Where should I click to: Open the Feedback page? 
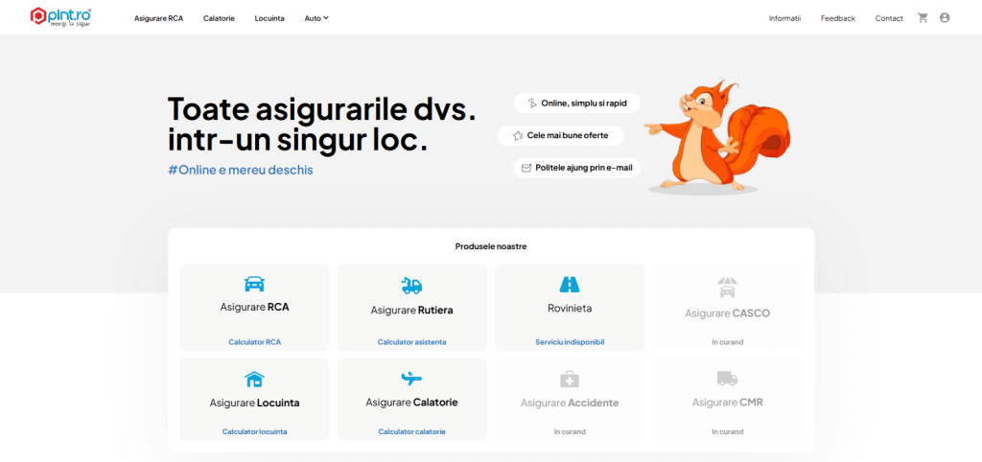(x=838, y=18)
